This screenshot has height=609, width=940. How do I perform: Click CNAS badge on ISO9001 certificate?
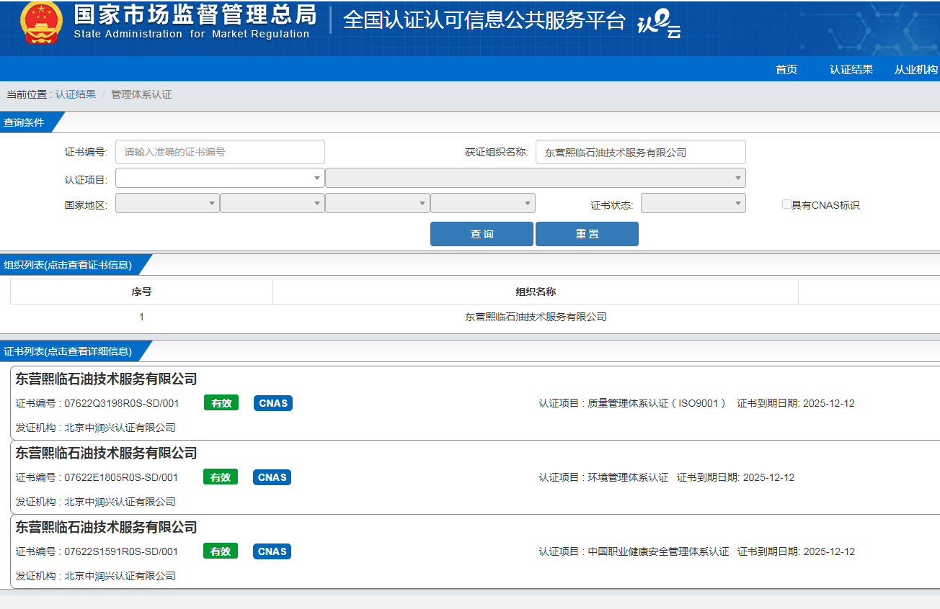272,403
